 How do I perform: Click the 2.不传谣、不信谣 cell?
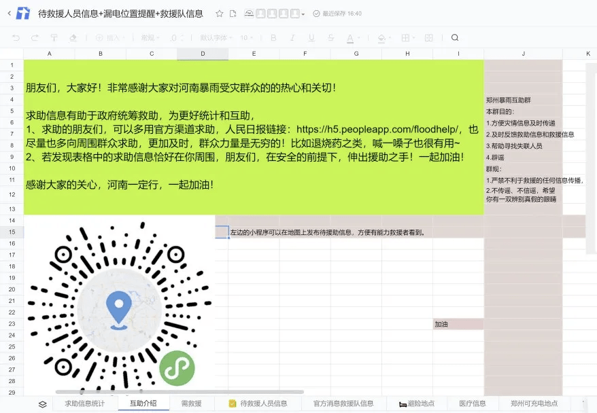tap(523, 194)
